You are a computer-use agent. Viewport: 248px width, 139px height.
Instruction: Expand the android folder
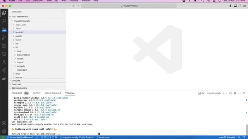[37, 32]
